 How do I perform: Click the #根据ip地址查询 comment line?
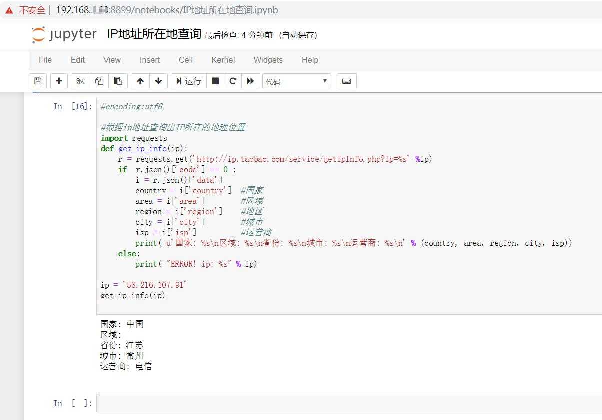pos(173,127)
